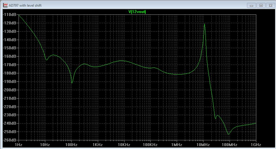This screenshot has width=276, height=149.
Task: Click the -240dB vertical axis label
Action: pyautogui.click(x=10, y=123)
